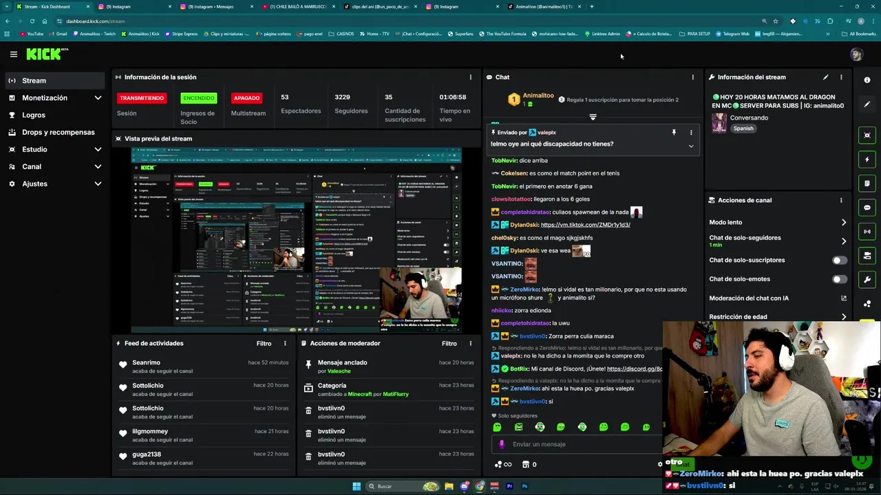
Task: Collapse the chat leaderboard handle
Action: click(x=593, y=117)
